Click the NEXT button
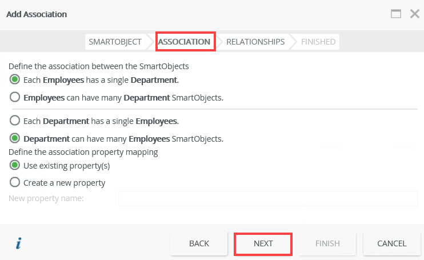Image resolution: width=424 pixels, height=260 pixels. 263,243
